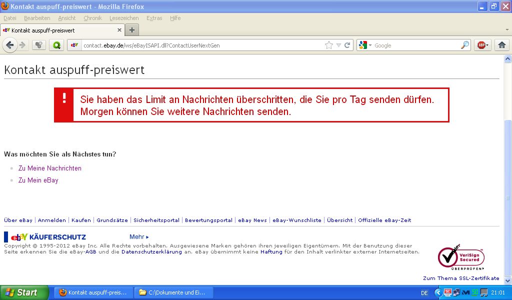The image size is (512, 300).
Task: Click the vertical scrollbar thumb
Action: (508, 198)
